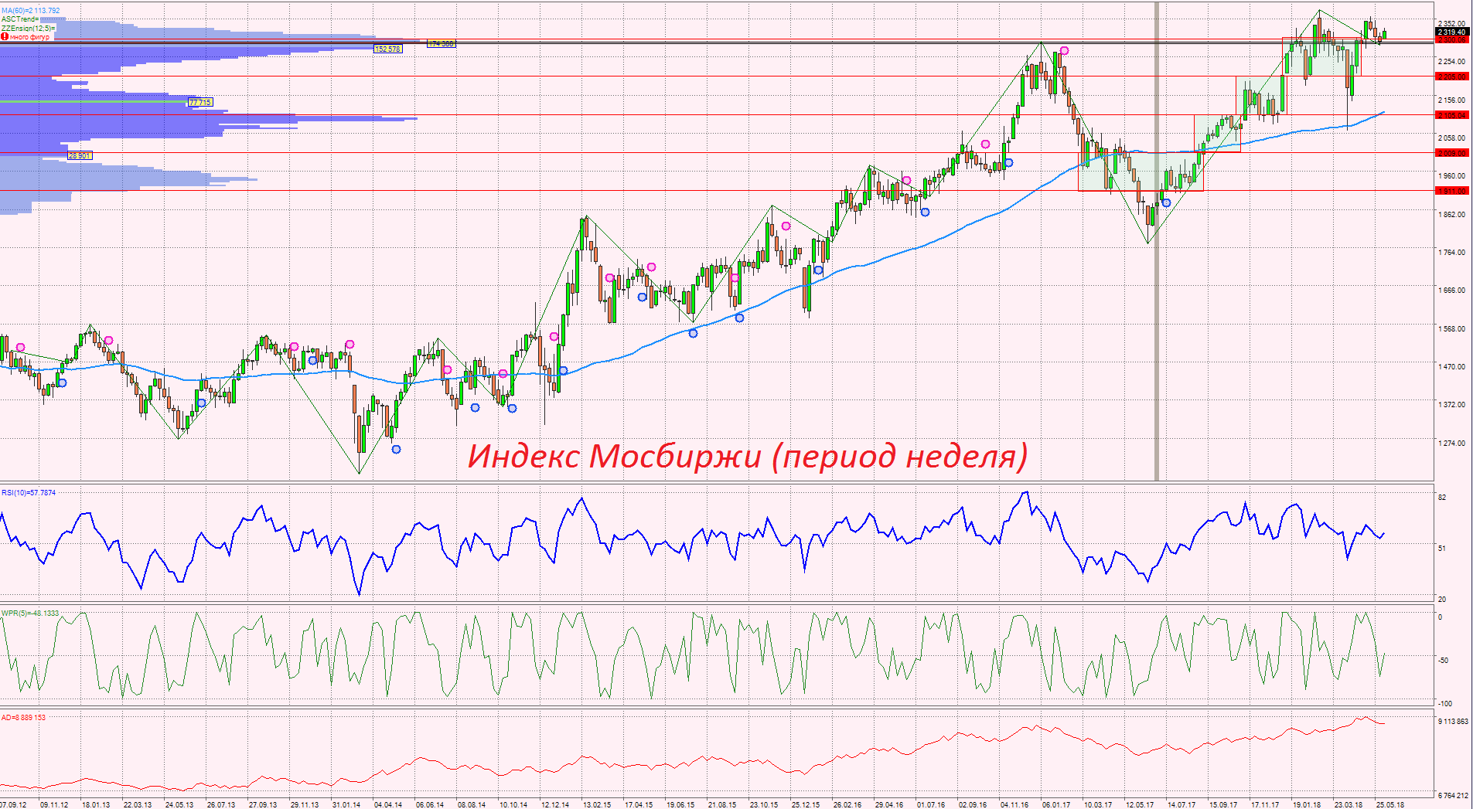Click the AD scale value 9 113 863
This screenshot has height=809, width=1473.
point(1453,721)
